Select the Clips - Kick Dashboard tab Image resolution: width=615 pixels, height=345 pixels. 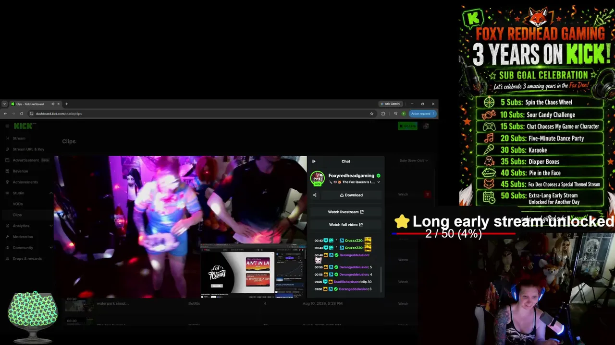pos(35,104)
